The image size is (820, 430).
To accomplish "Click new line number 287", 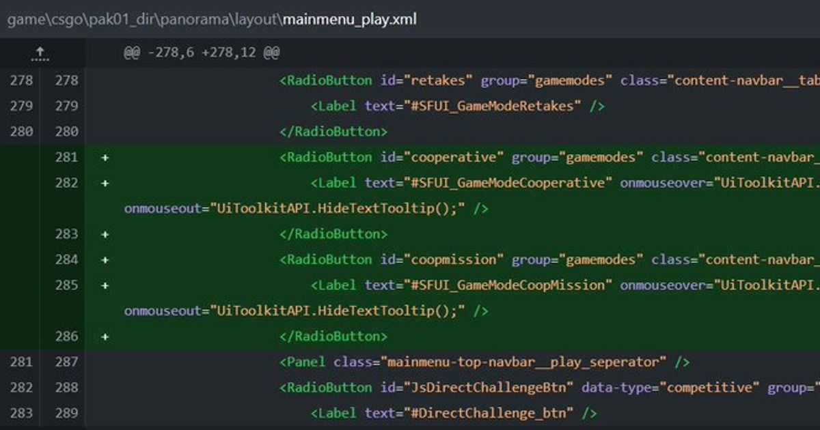I will (66, 362).
